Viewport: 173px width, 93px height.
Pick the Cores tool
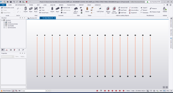pos(64,13)
